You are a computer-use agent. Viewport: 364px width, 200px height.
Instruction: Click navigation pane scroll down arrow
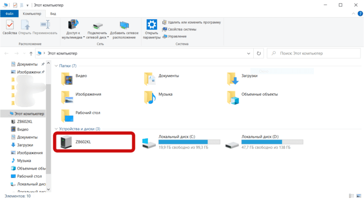[48, 189]
